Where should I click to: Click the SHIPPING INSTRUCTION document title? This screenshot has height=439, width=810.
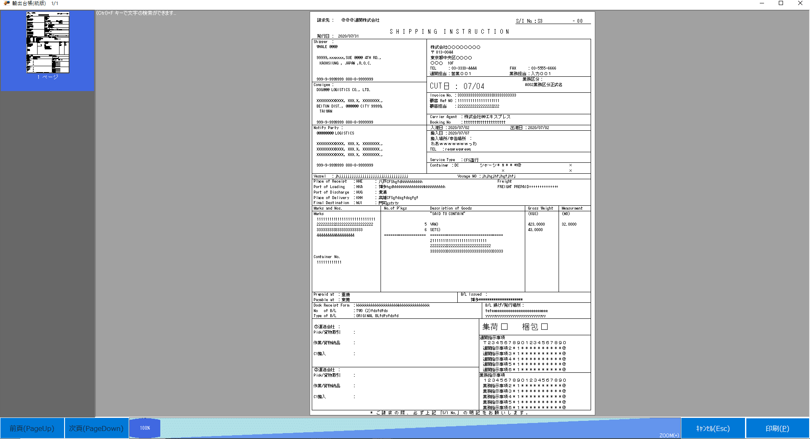click(x=450, y=32)
